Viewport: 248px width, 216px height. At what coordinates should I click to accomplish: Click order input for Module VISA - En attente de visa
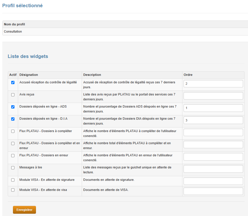(x=213, y=191)
